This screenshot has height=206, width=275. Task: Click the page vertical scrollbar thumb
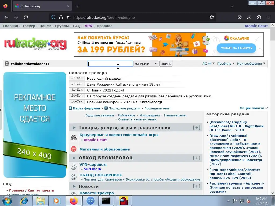pos(273,35)
